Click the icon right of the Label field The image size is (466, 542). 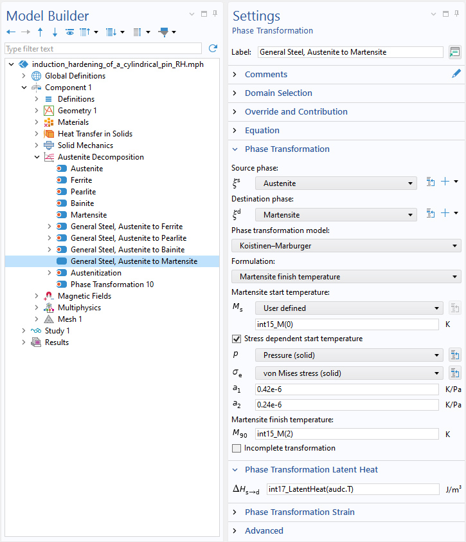tap(455, 52)
